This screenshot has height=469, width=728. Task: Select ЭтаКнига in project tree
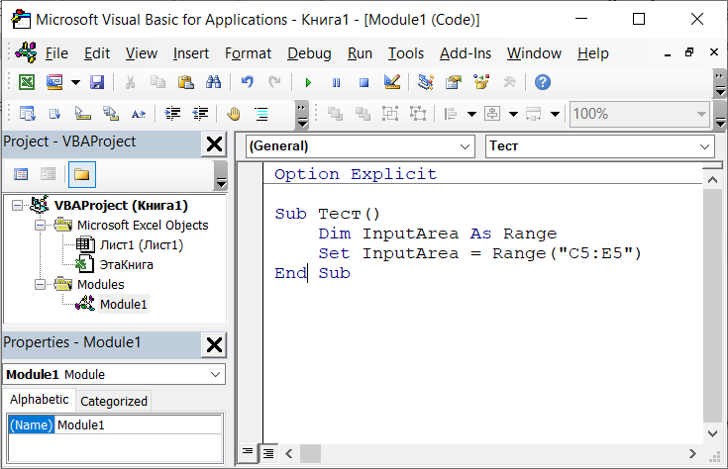point(127,265)
